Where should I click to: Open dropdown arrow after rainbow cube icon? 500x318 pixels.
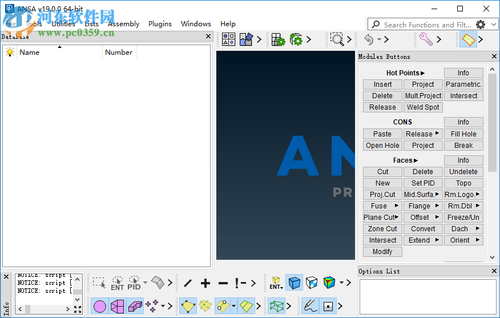[x=341, y=283]
